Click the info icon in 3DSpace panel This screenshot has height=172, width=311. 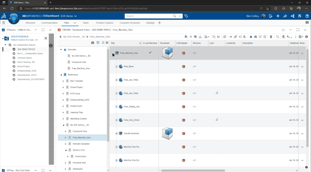point(51,46)
